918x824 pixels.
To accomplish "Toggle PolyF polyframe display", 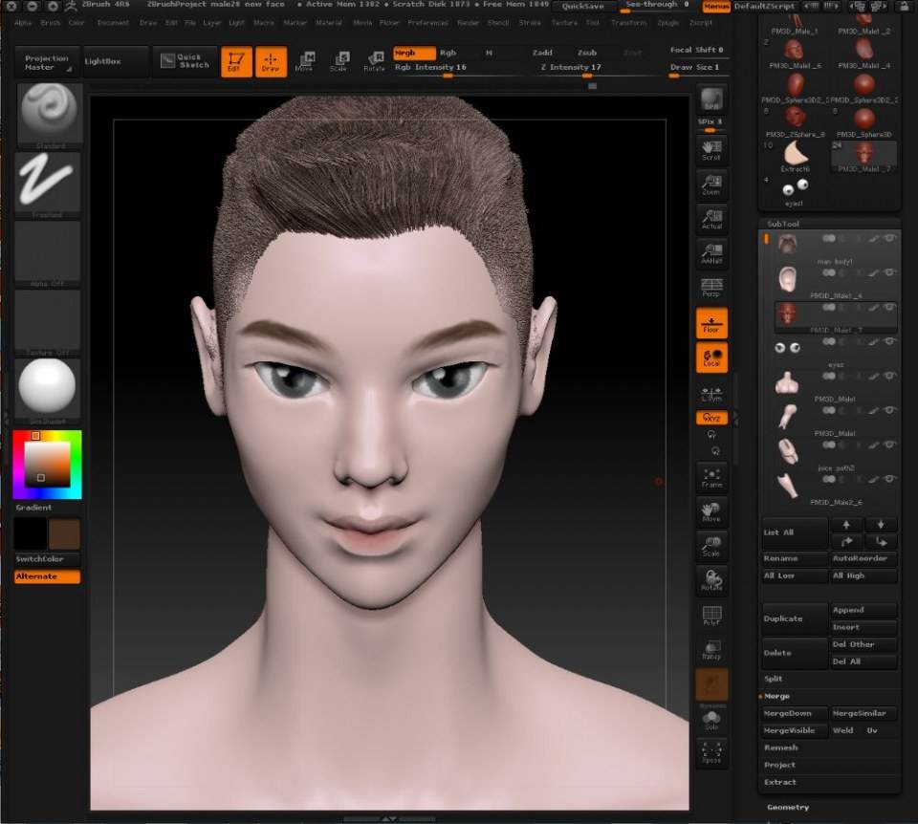I will point(711,615).
